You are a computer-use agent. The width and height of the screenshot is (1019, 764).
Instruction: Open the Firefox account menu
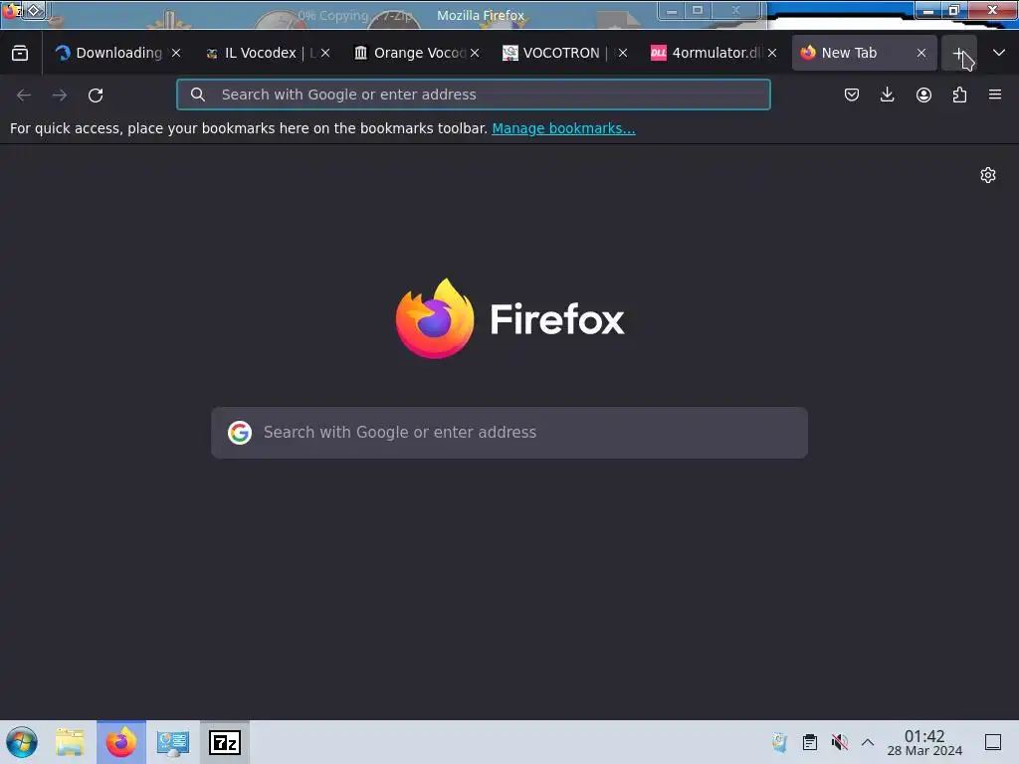(x=923, y=95)
